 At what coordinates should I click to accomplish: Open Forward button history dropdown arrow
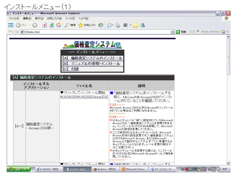[x=39, y=25]
